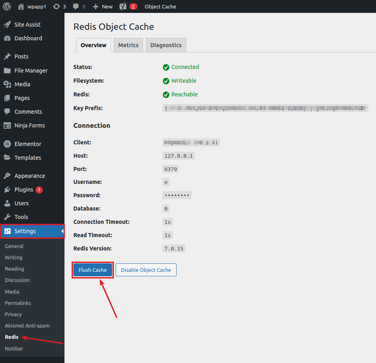The image size is (376, 363).
Task: Click the Posts pushpin icon
Action: [7, 56]
